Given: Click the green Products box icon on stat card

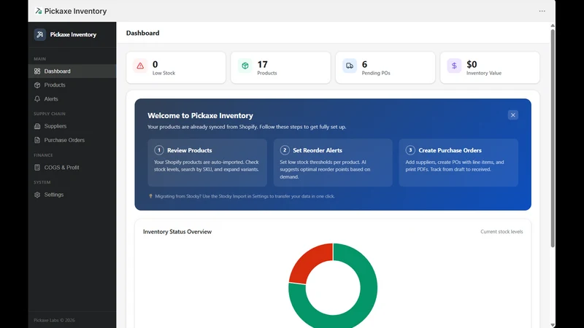Looking at the screenshot, I should point(245,66).
